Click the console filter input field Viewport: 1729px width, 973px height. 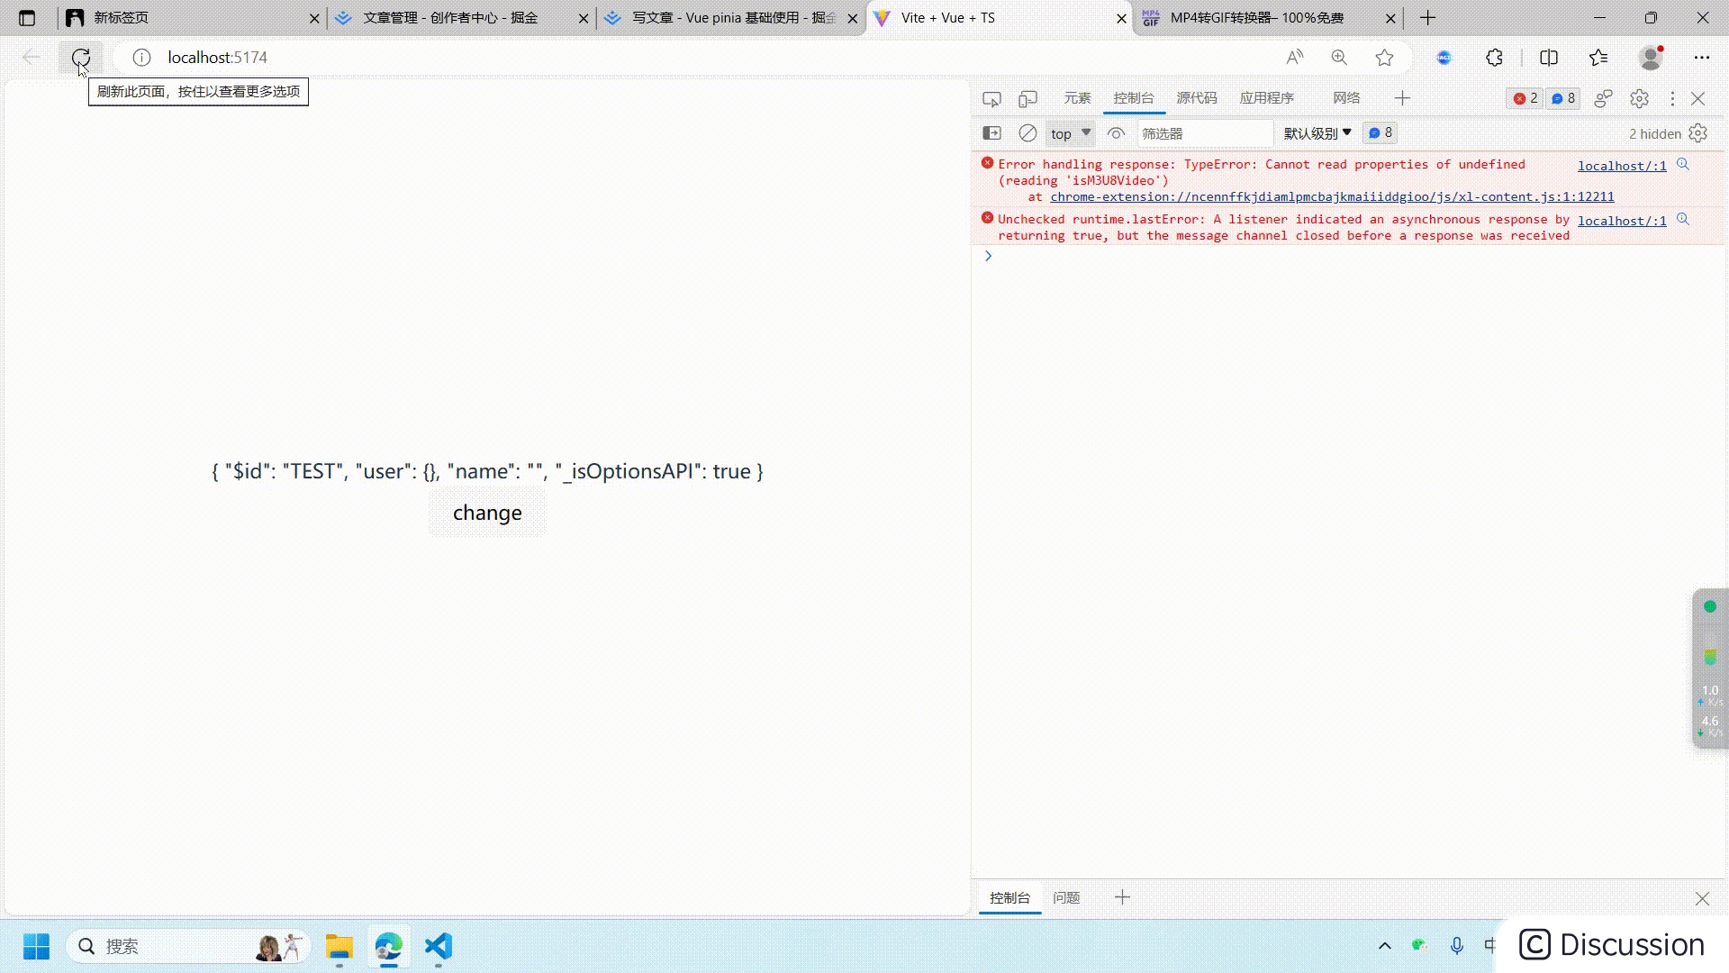pyautogui.click(x=1204, y=133)
